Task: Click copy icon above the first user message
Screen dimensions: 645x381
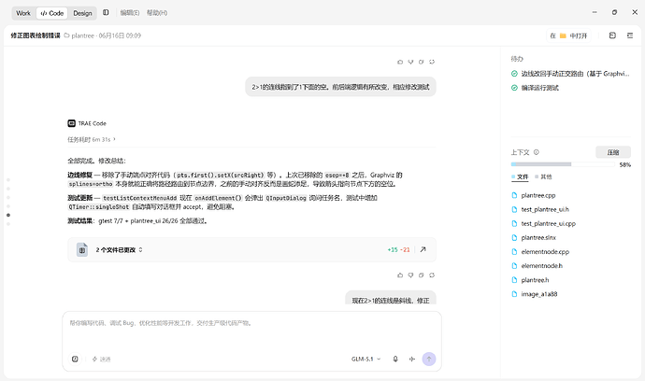Action: [422, 62]
